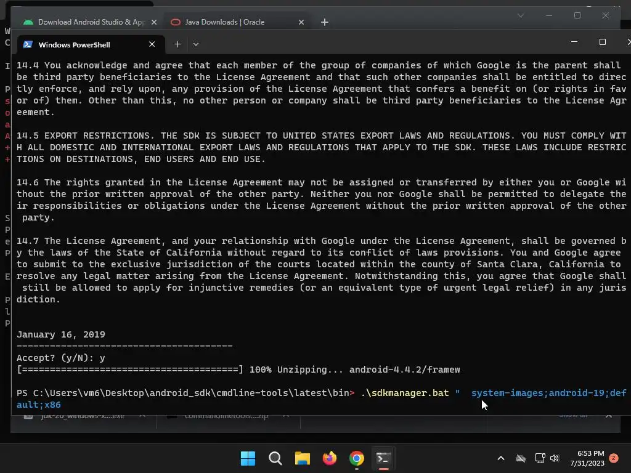
Task: Open taskbar Search
Action: click(275, 458)
